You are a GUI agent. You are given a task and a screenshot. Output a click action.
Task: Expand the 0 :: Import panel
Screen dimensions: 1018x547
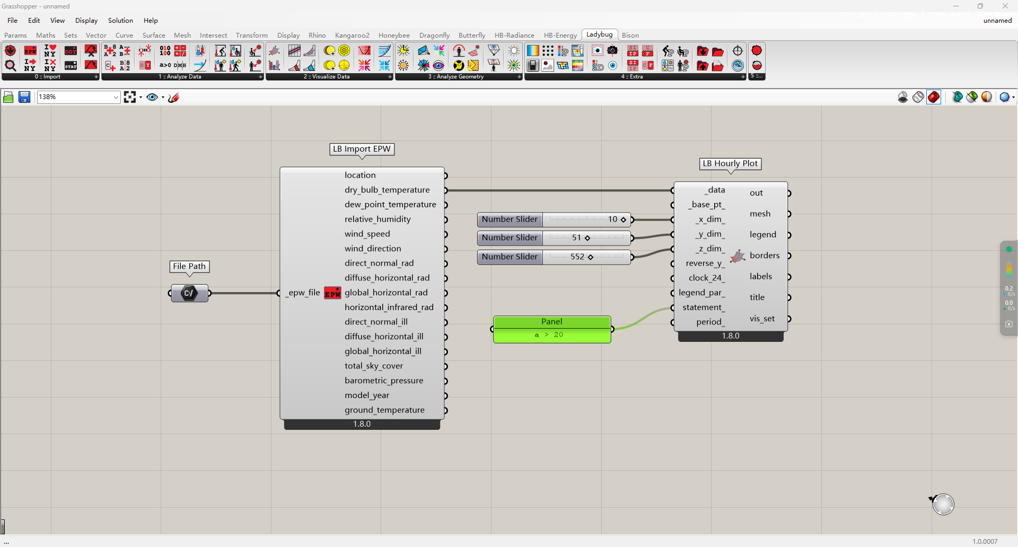click(x=96, y=77)
